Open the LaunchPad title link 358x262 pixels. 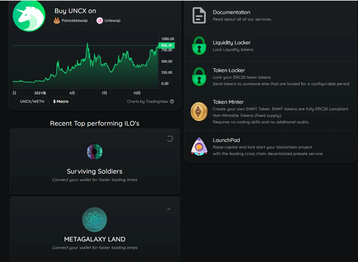tap(226, 140)
